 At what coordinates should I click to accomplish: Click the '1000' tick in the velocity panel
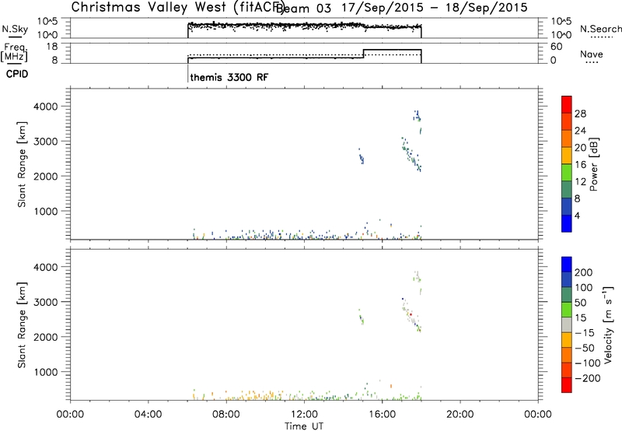click(45, 372)
